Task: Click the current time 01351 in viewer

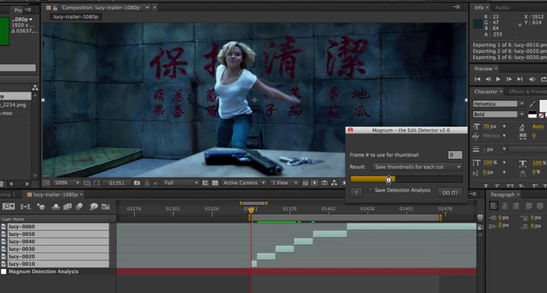Action: pyautogui.click(x=117, y=183)
